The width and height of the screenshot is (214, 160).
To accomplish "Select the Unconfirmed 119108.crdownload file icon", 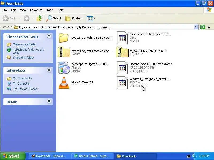I will (122, 68).
